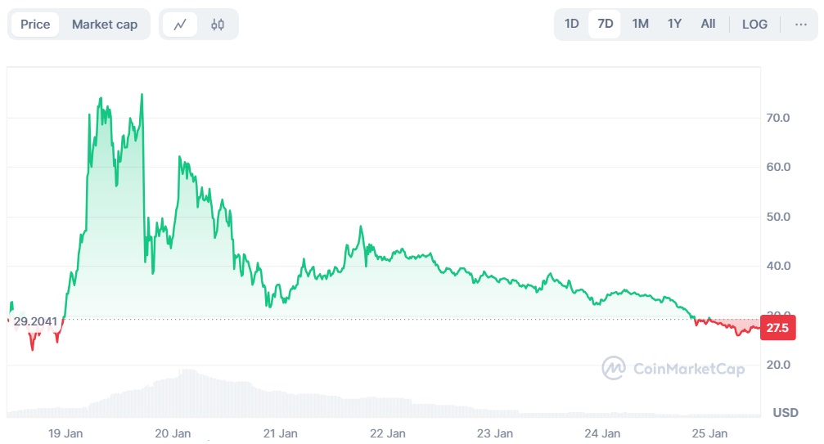Set time range to 1D
The height and width of the screenshot is (444, 824).
pos(572,24)
